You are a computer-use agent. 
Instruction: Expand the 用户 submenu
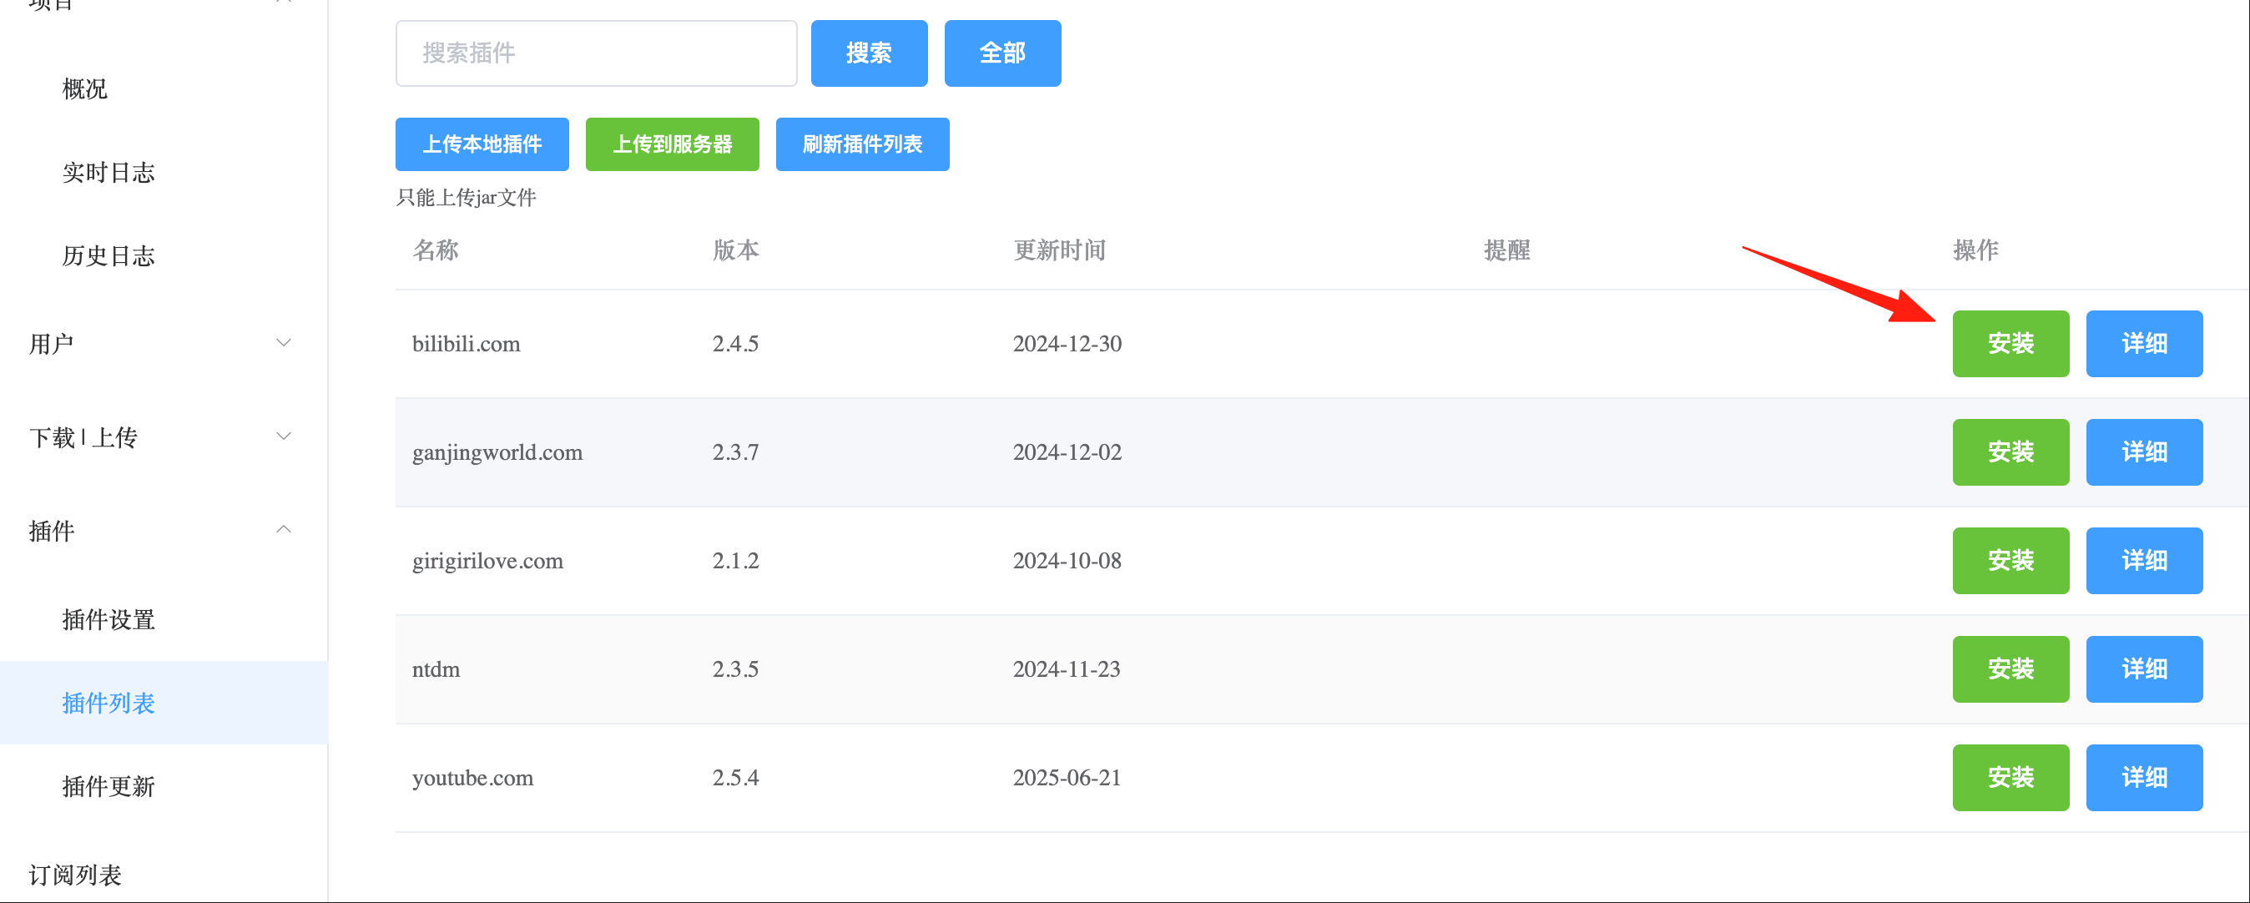[164, 343]
